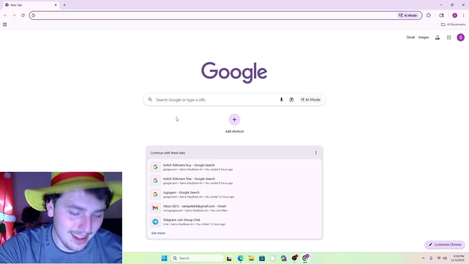Launch Microsoft Edge from the taskbar

[240, 258]
